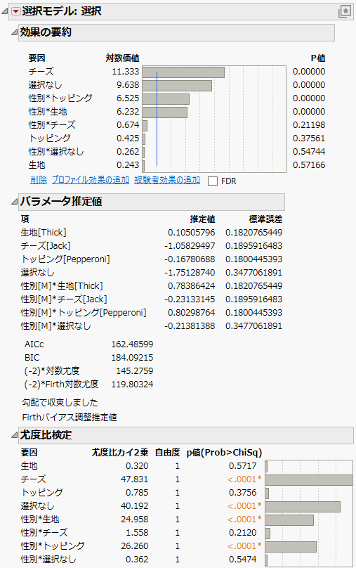Viewport: 356px width, 568px height.
Task: Click the p値(Prob>ChiSq) column header
Action: [224, 453]
